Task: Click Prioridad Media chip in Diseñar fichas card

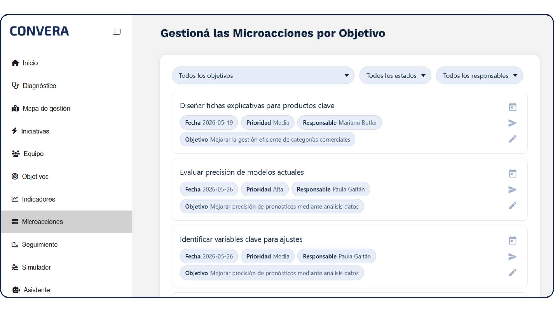Action: 267,122
